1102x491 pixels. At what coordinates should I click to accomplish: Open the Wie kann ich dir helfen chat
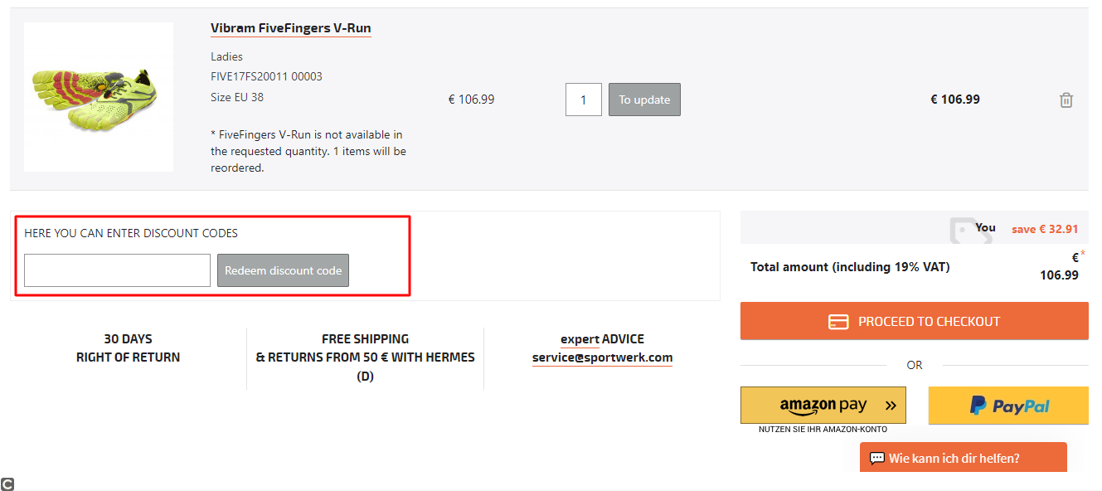tap(963, 458)
